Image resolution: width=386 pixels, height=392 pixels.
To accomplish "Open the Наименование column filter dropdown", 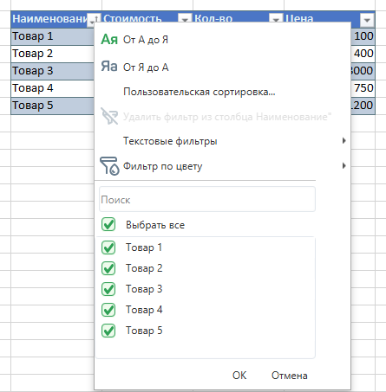I will click(x=94, y=20).
